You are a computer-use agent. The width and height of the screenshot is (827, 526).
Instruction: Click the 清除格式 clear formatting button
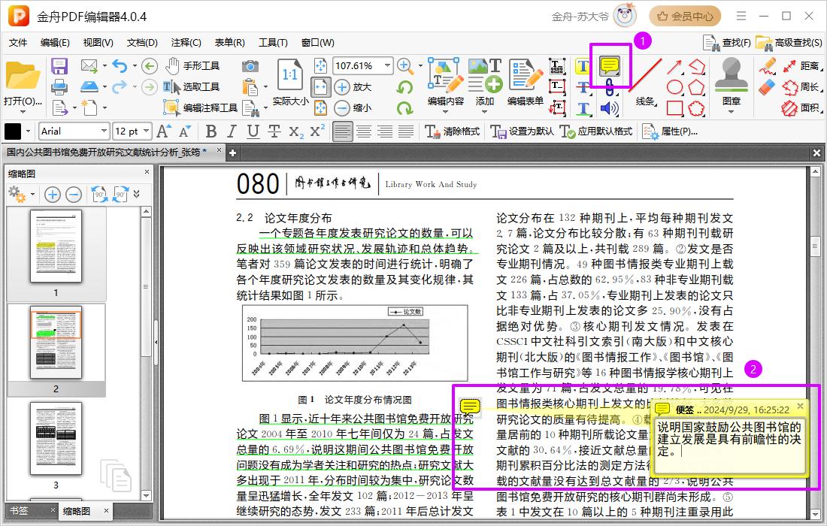pos(453,131)
